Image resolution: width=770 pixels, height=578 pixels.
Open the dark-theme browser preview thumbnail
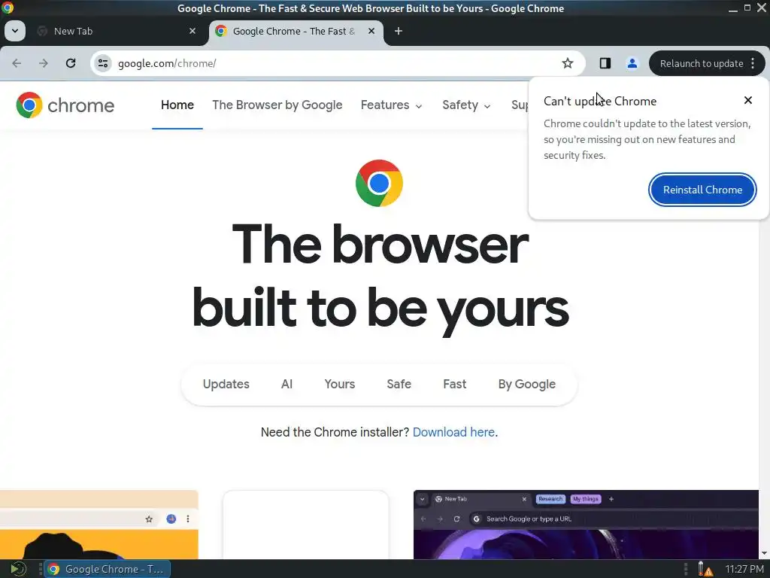[586, 525]
